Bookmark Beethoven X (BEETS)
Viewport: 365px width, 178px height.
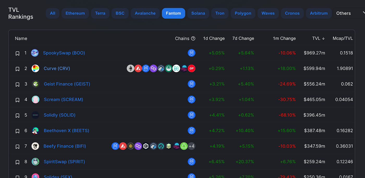17,131
